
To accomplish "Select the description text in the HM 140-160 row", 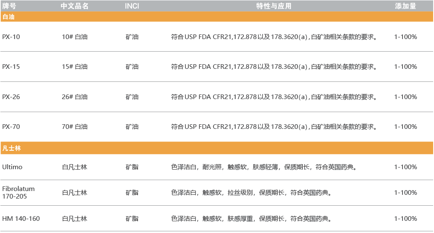I will pyautogui.click(x=251, y=219).
